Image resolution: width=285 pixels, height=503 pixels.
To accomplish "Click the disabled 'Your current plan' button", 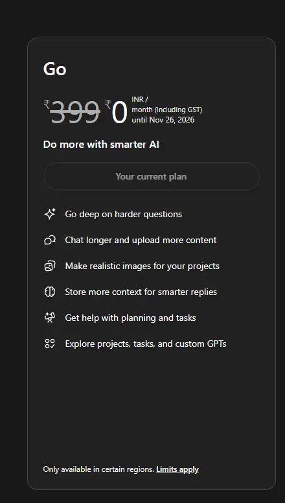I will 152,176.
